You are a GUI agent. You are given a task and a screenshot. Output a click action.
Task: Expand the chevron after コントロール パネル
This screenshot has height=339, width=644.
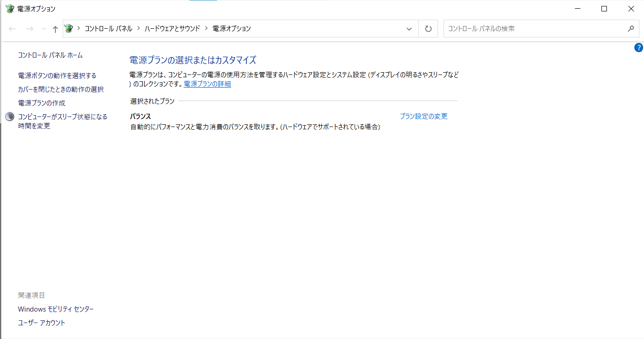139,28
